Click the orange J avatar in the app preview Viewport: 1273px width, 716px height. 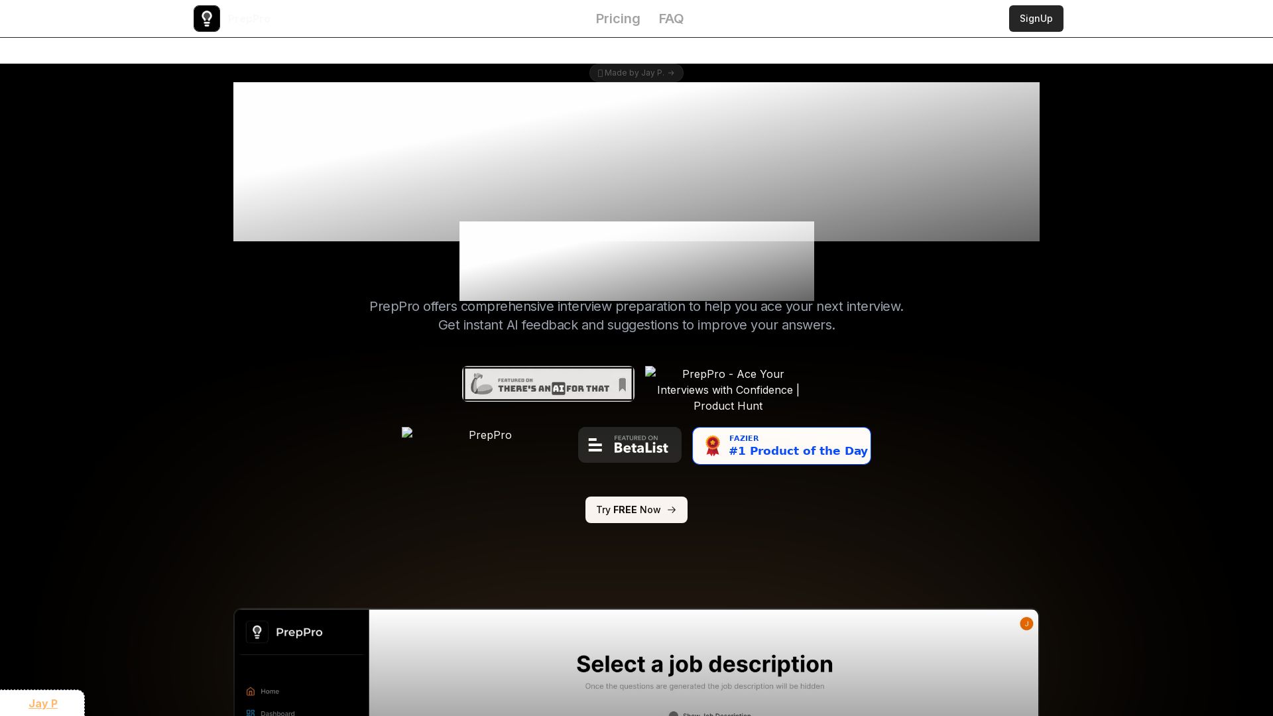tap(1026, 624)
